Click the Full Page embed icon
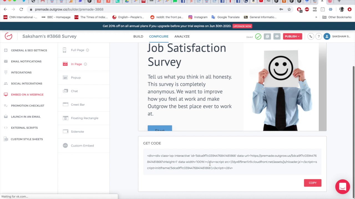Screen dimensions: 355x199 coord(64,50)
